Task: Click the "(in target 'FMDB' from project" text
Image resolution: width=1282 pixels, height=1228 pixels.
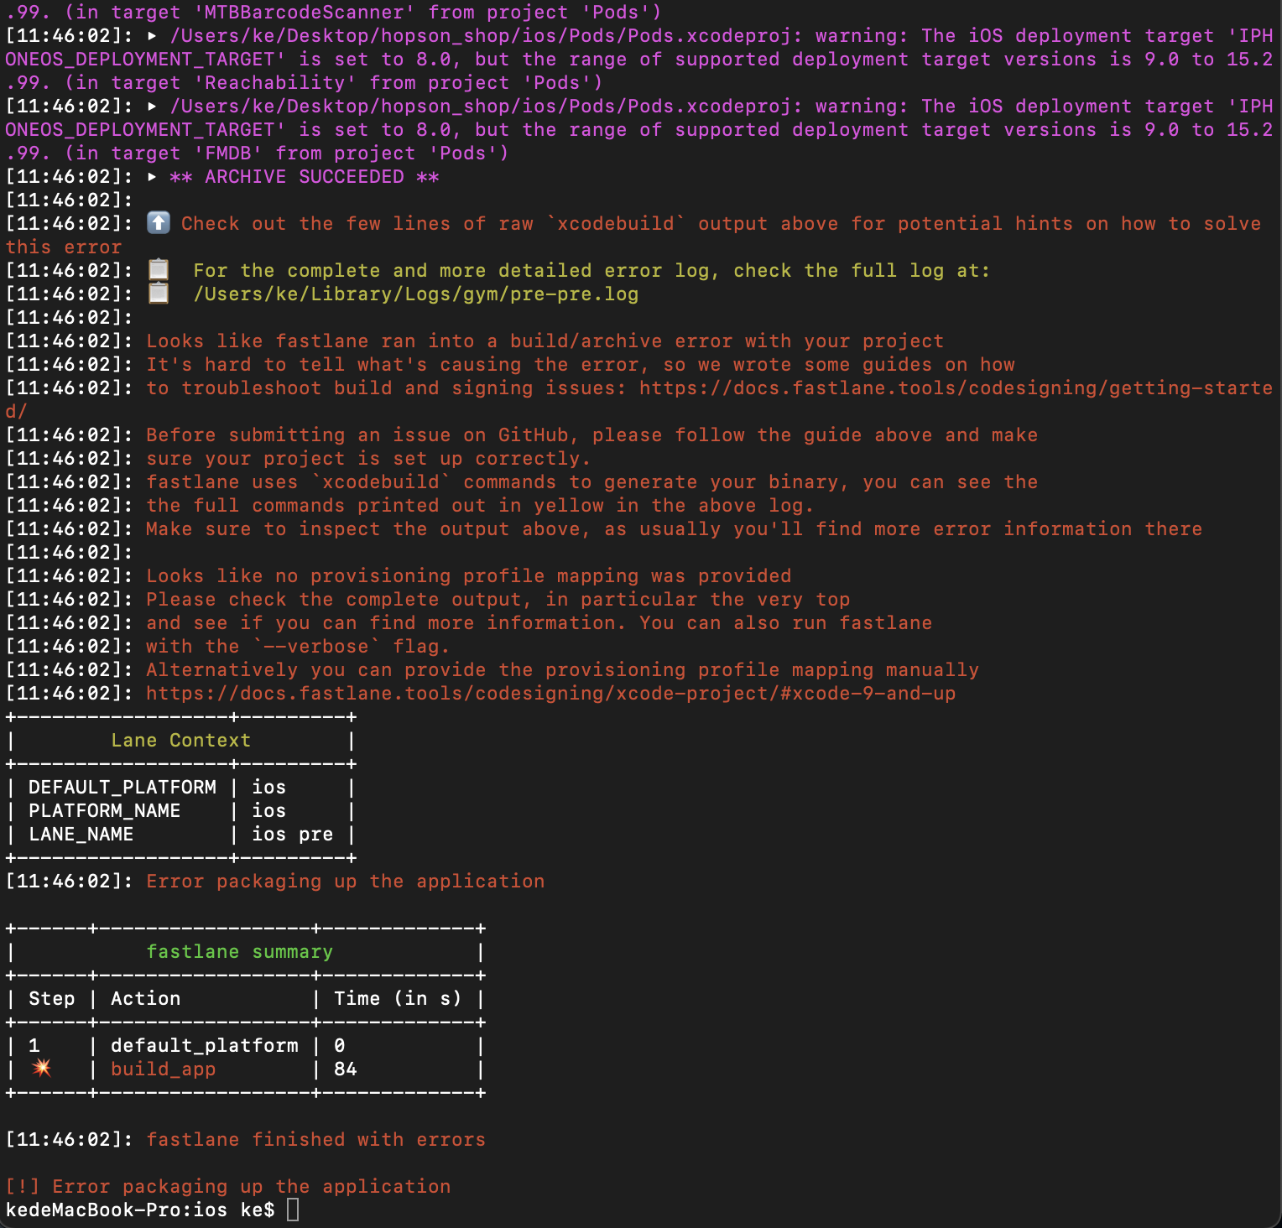Action: 287,153
